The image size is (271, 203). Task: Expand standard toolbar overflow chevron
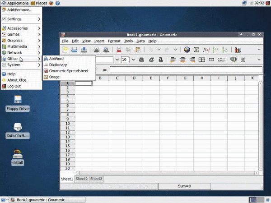click(259, 50)
